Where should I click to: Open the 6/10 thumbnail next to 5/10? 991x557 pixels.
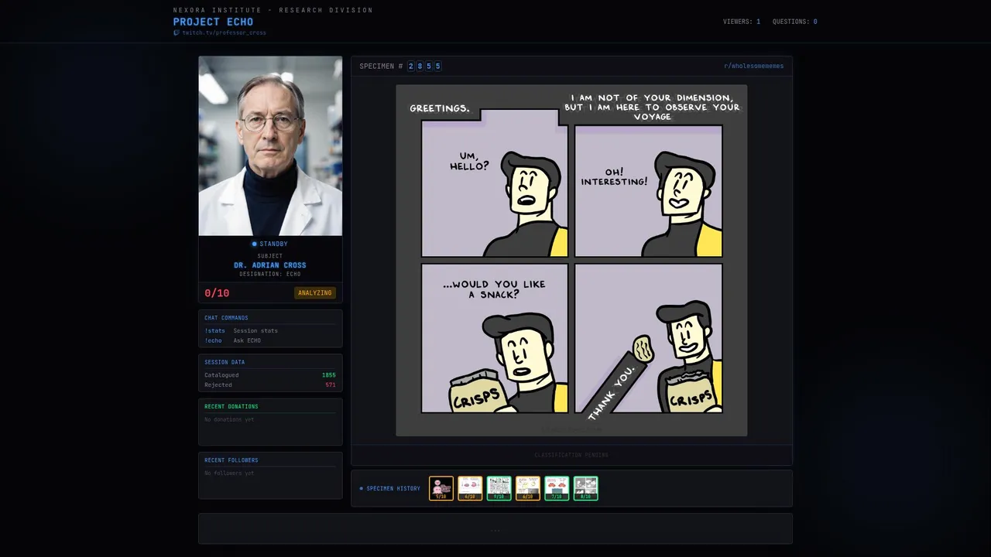click(x=470, y=488)
